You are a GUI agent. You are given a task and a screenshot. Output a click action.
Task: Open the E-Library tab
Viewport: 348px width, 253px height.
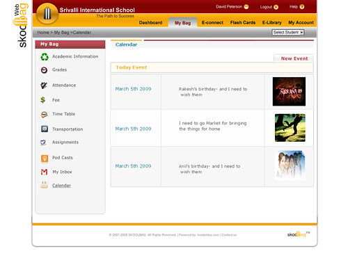pyautogui.click(x=271, y=23)
